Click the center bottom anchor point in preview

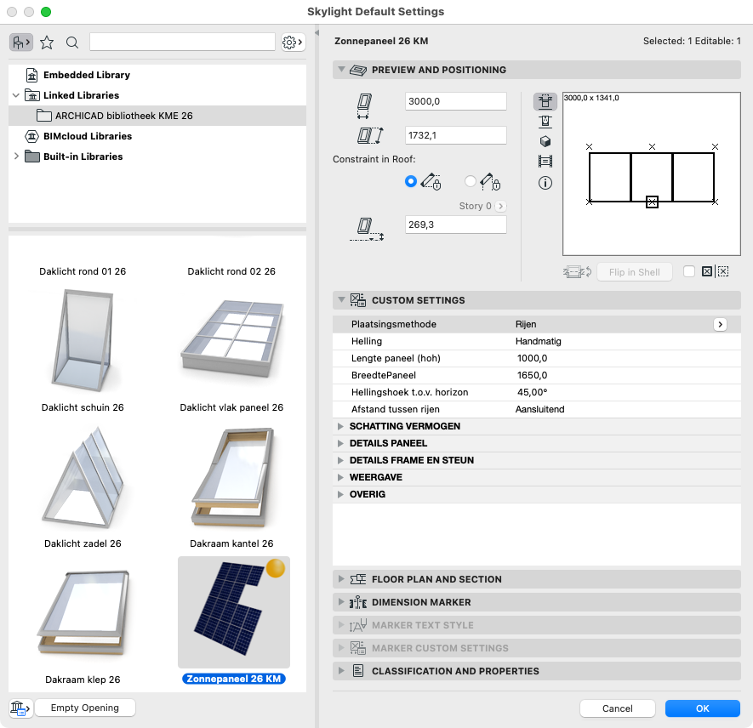point(652,202)
